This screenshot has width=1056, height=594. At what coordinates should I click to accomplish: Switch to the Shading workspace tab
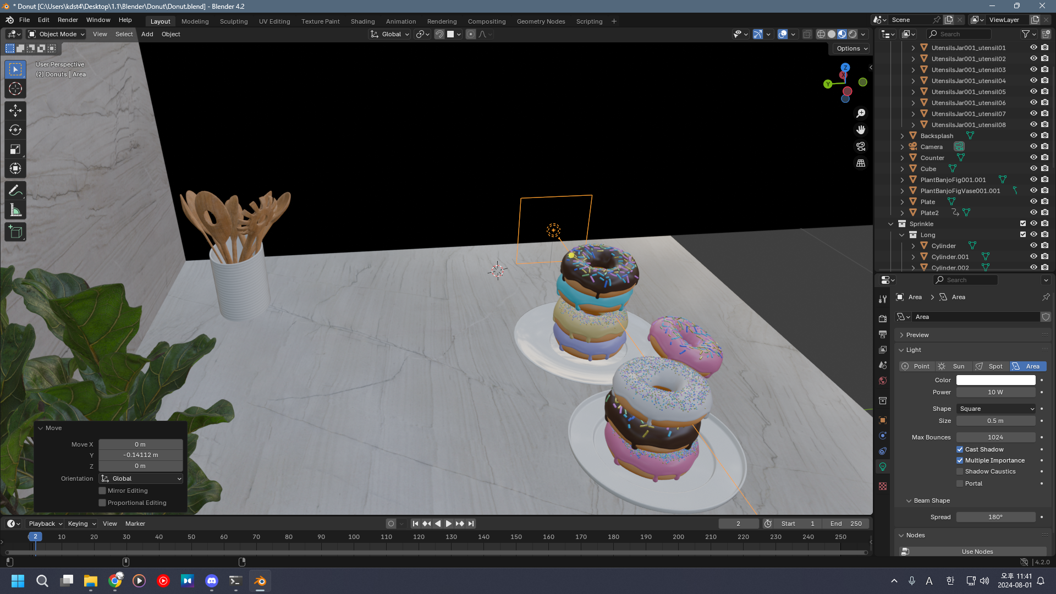(x=362, y=21)
